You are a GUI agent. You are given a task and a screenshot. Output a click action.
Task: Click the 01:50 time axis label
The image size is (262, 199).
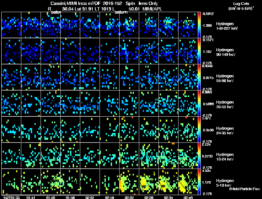(x=50, y=197)
